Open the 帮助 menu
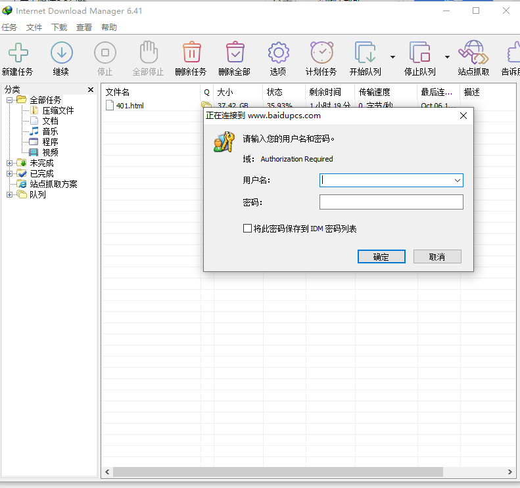Screen dimensions: 520x488 109,28
